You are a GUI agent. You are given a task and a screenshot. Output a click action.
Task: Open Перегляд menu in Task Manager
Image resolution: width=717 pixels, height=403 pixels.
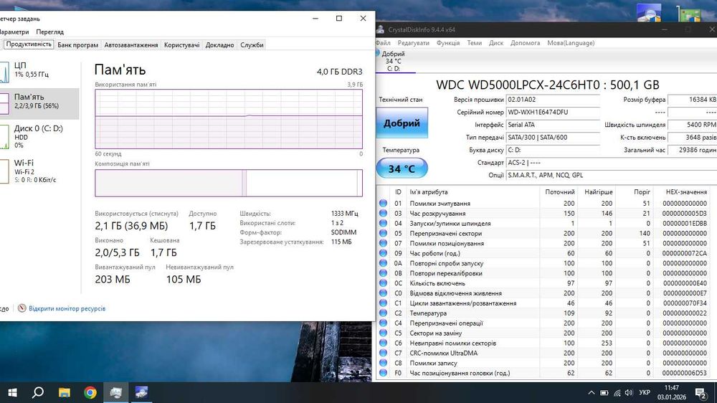[50, 32]
